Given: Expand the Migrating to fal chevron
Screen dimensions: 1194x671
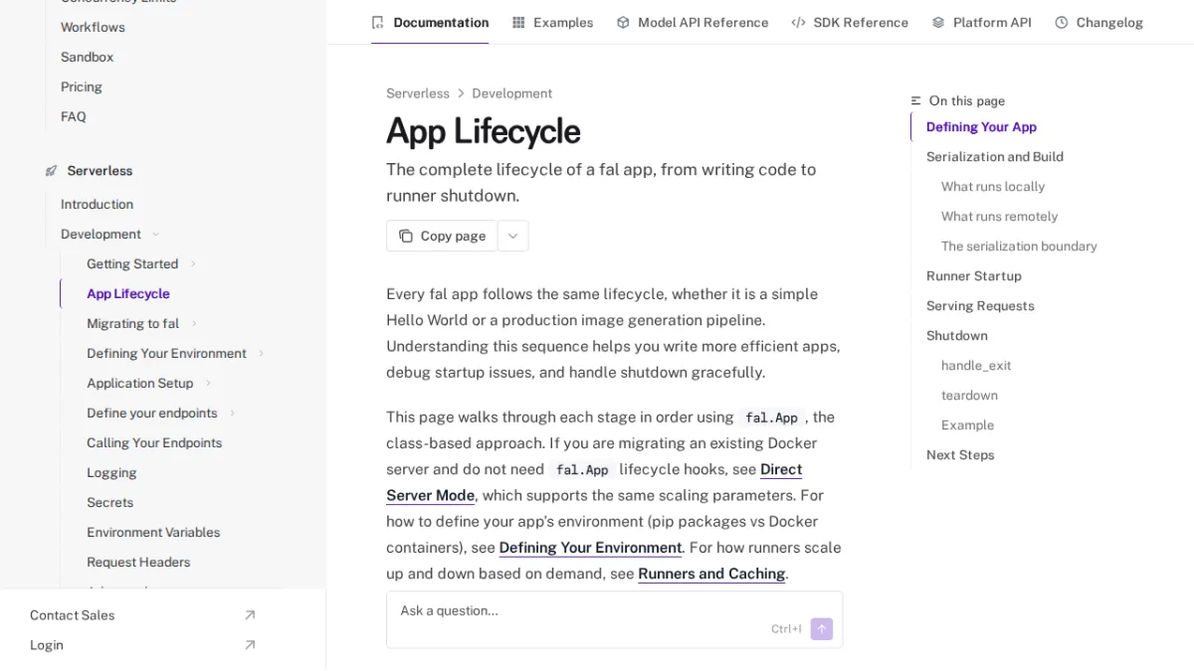Looking at the screenshot, I should [194, 324].
